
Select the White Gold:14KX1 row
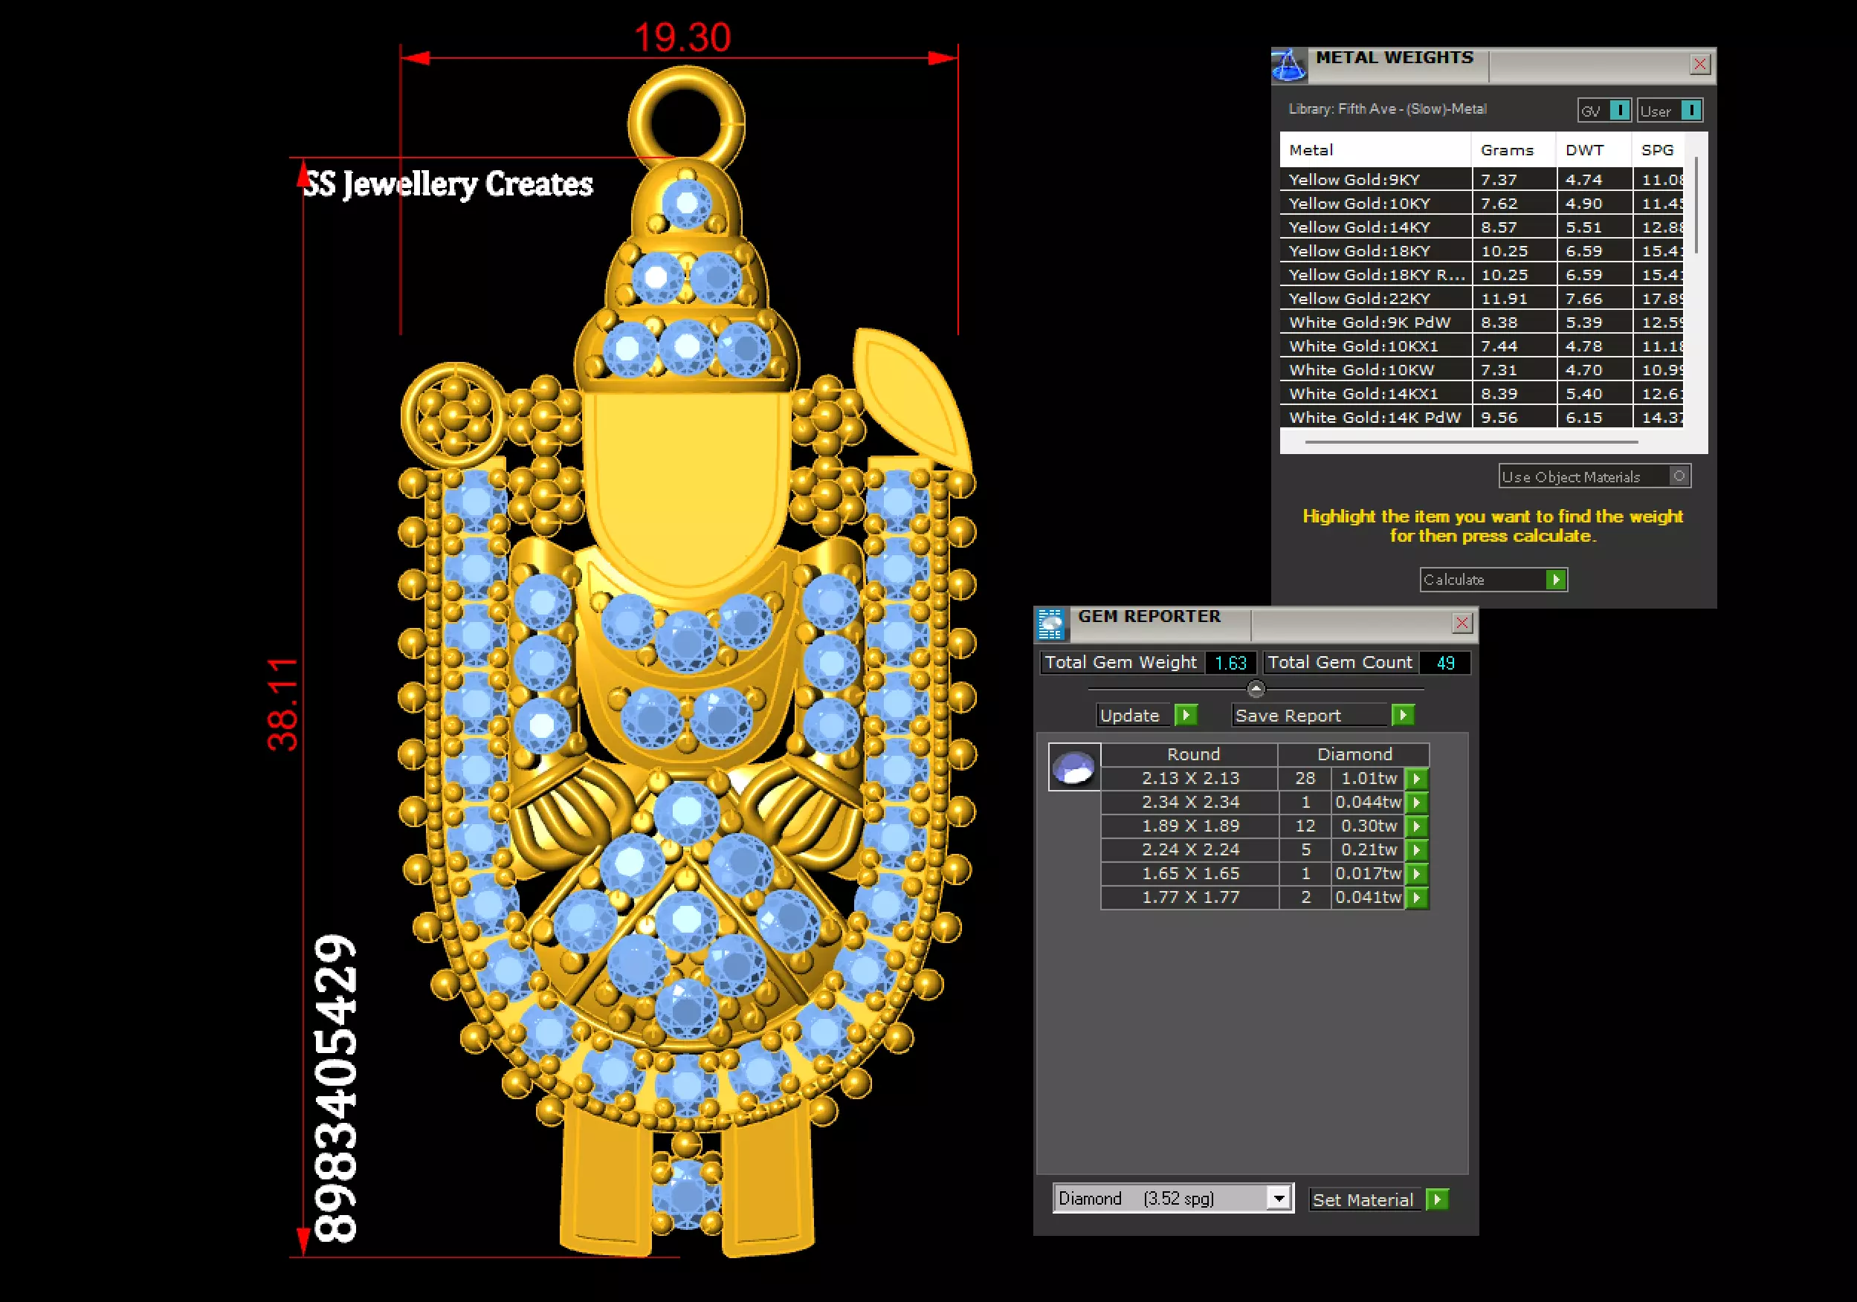pyautogui.click(x=1482, y=394)
